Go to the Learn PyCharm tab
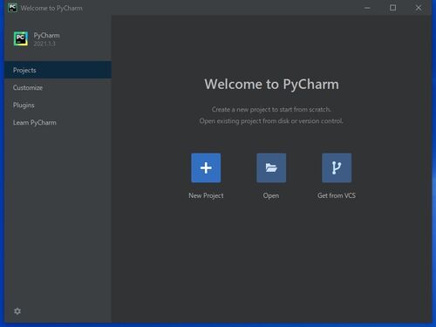The image size is (436, 327). (58, 122)
